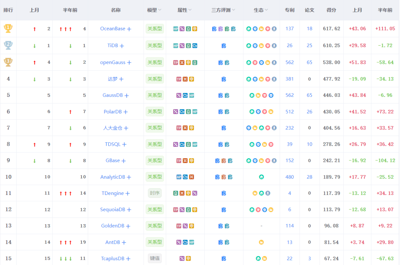
Task: Click the 论文 column header
Action: coord(309,10)
